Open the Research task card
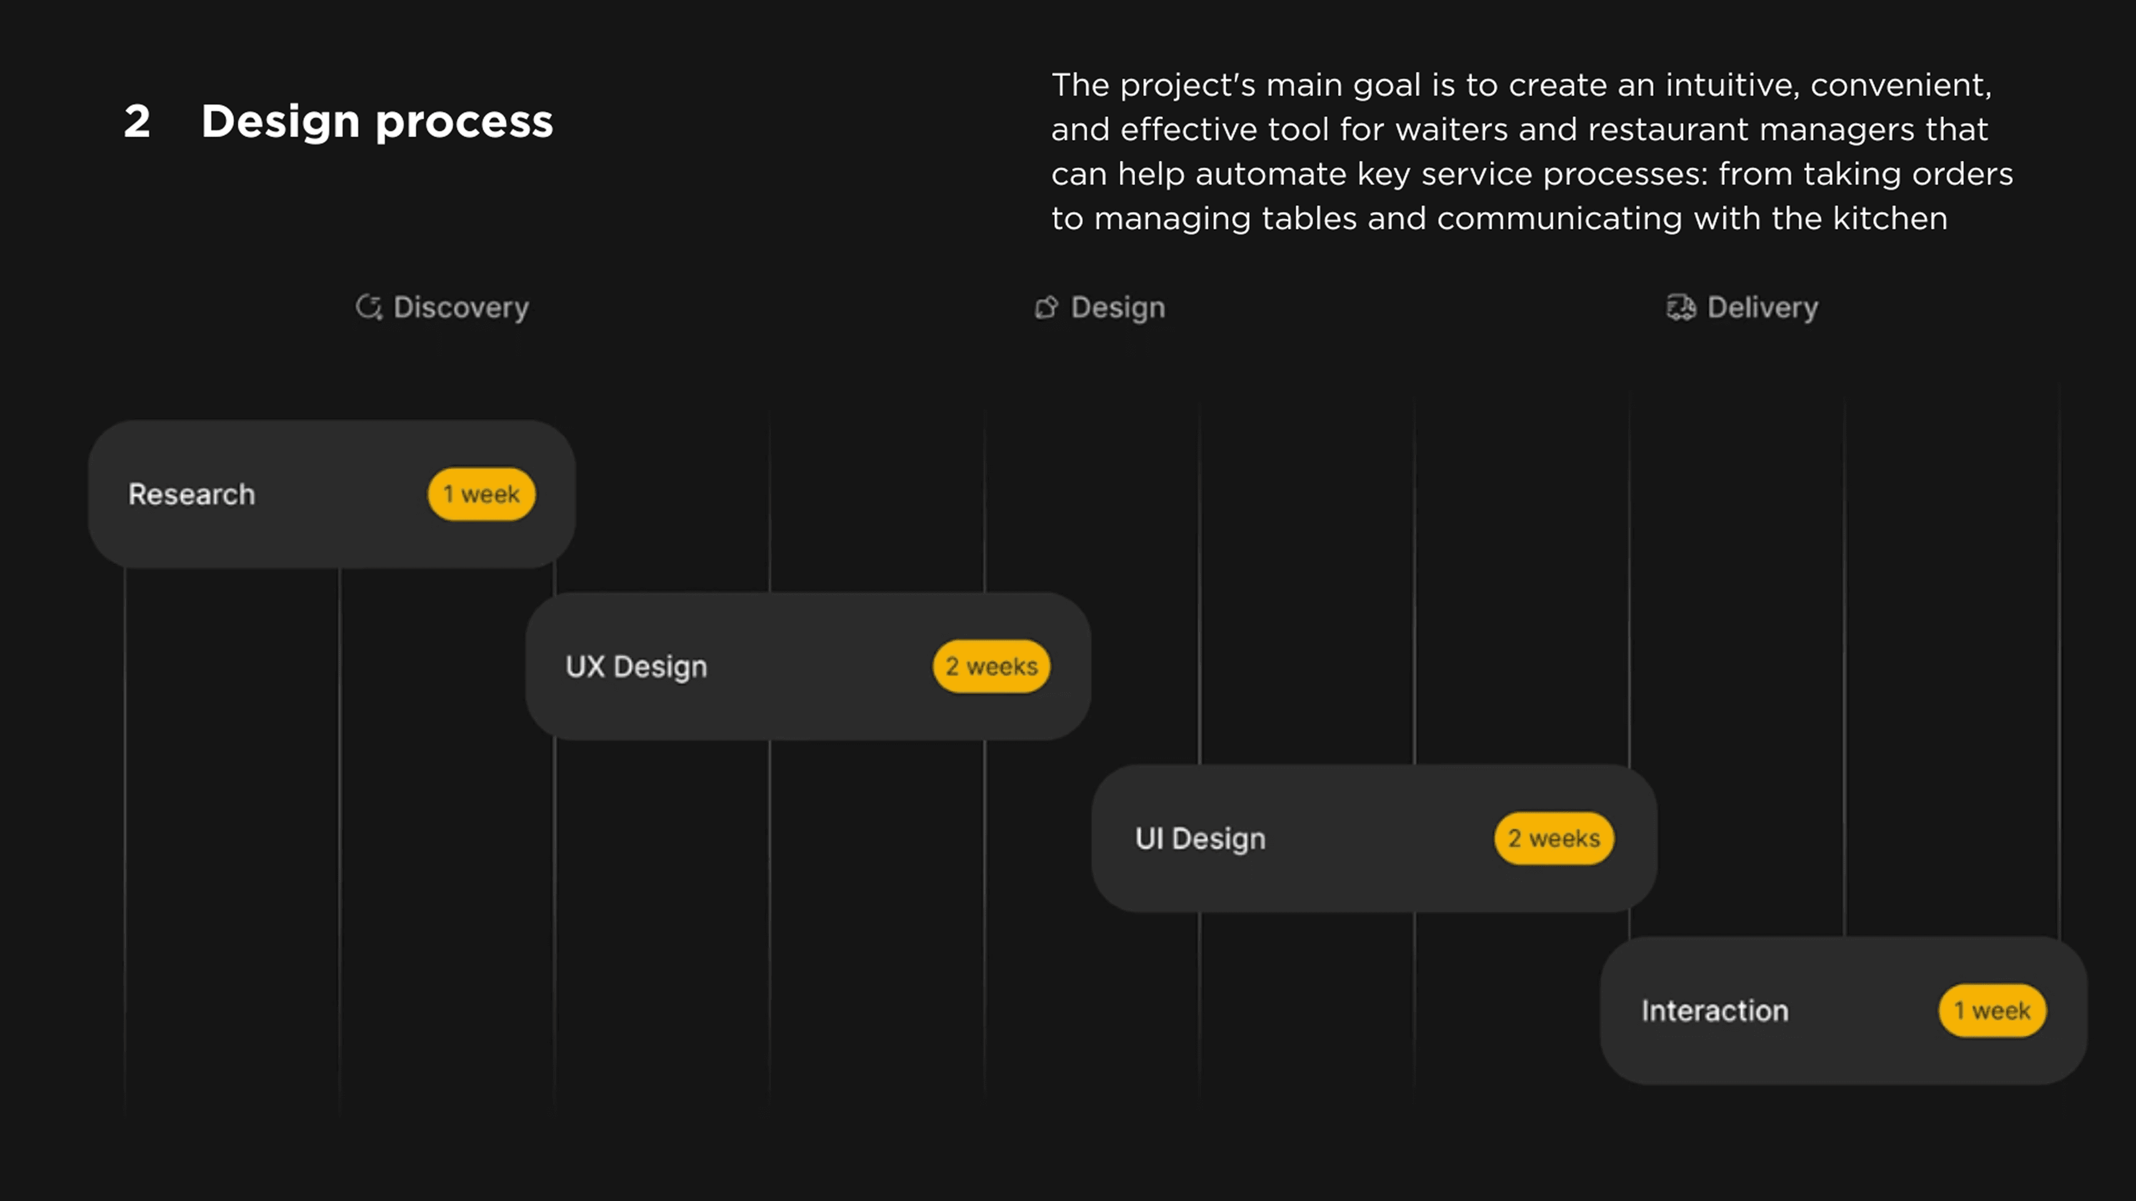Image resolution: width=2136 pixels, height=1201 pixels. point(332,494)
